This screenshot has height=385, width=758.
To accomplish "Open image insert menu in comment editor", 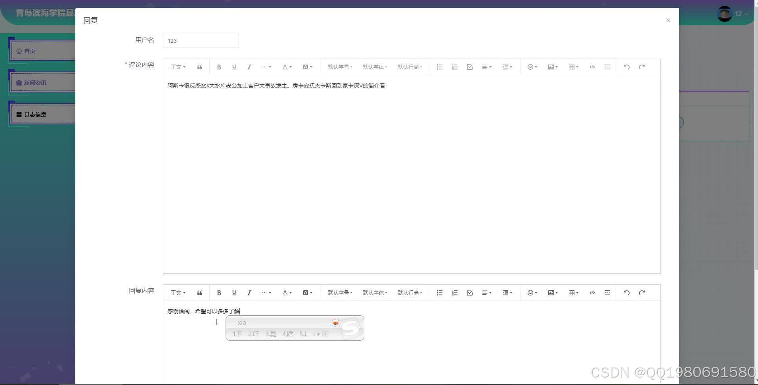I will tap(553, 67).
